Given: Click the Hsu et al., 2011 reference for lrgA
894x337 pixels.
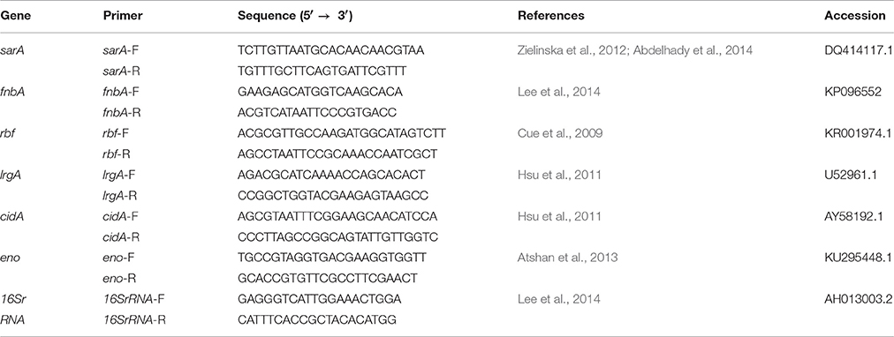Looking at the screenshot, I should point(558,175).
